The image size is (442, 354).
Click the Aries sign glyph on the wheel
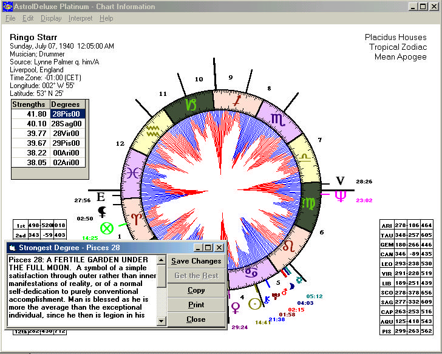coord(137,219)
